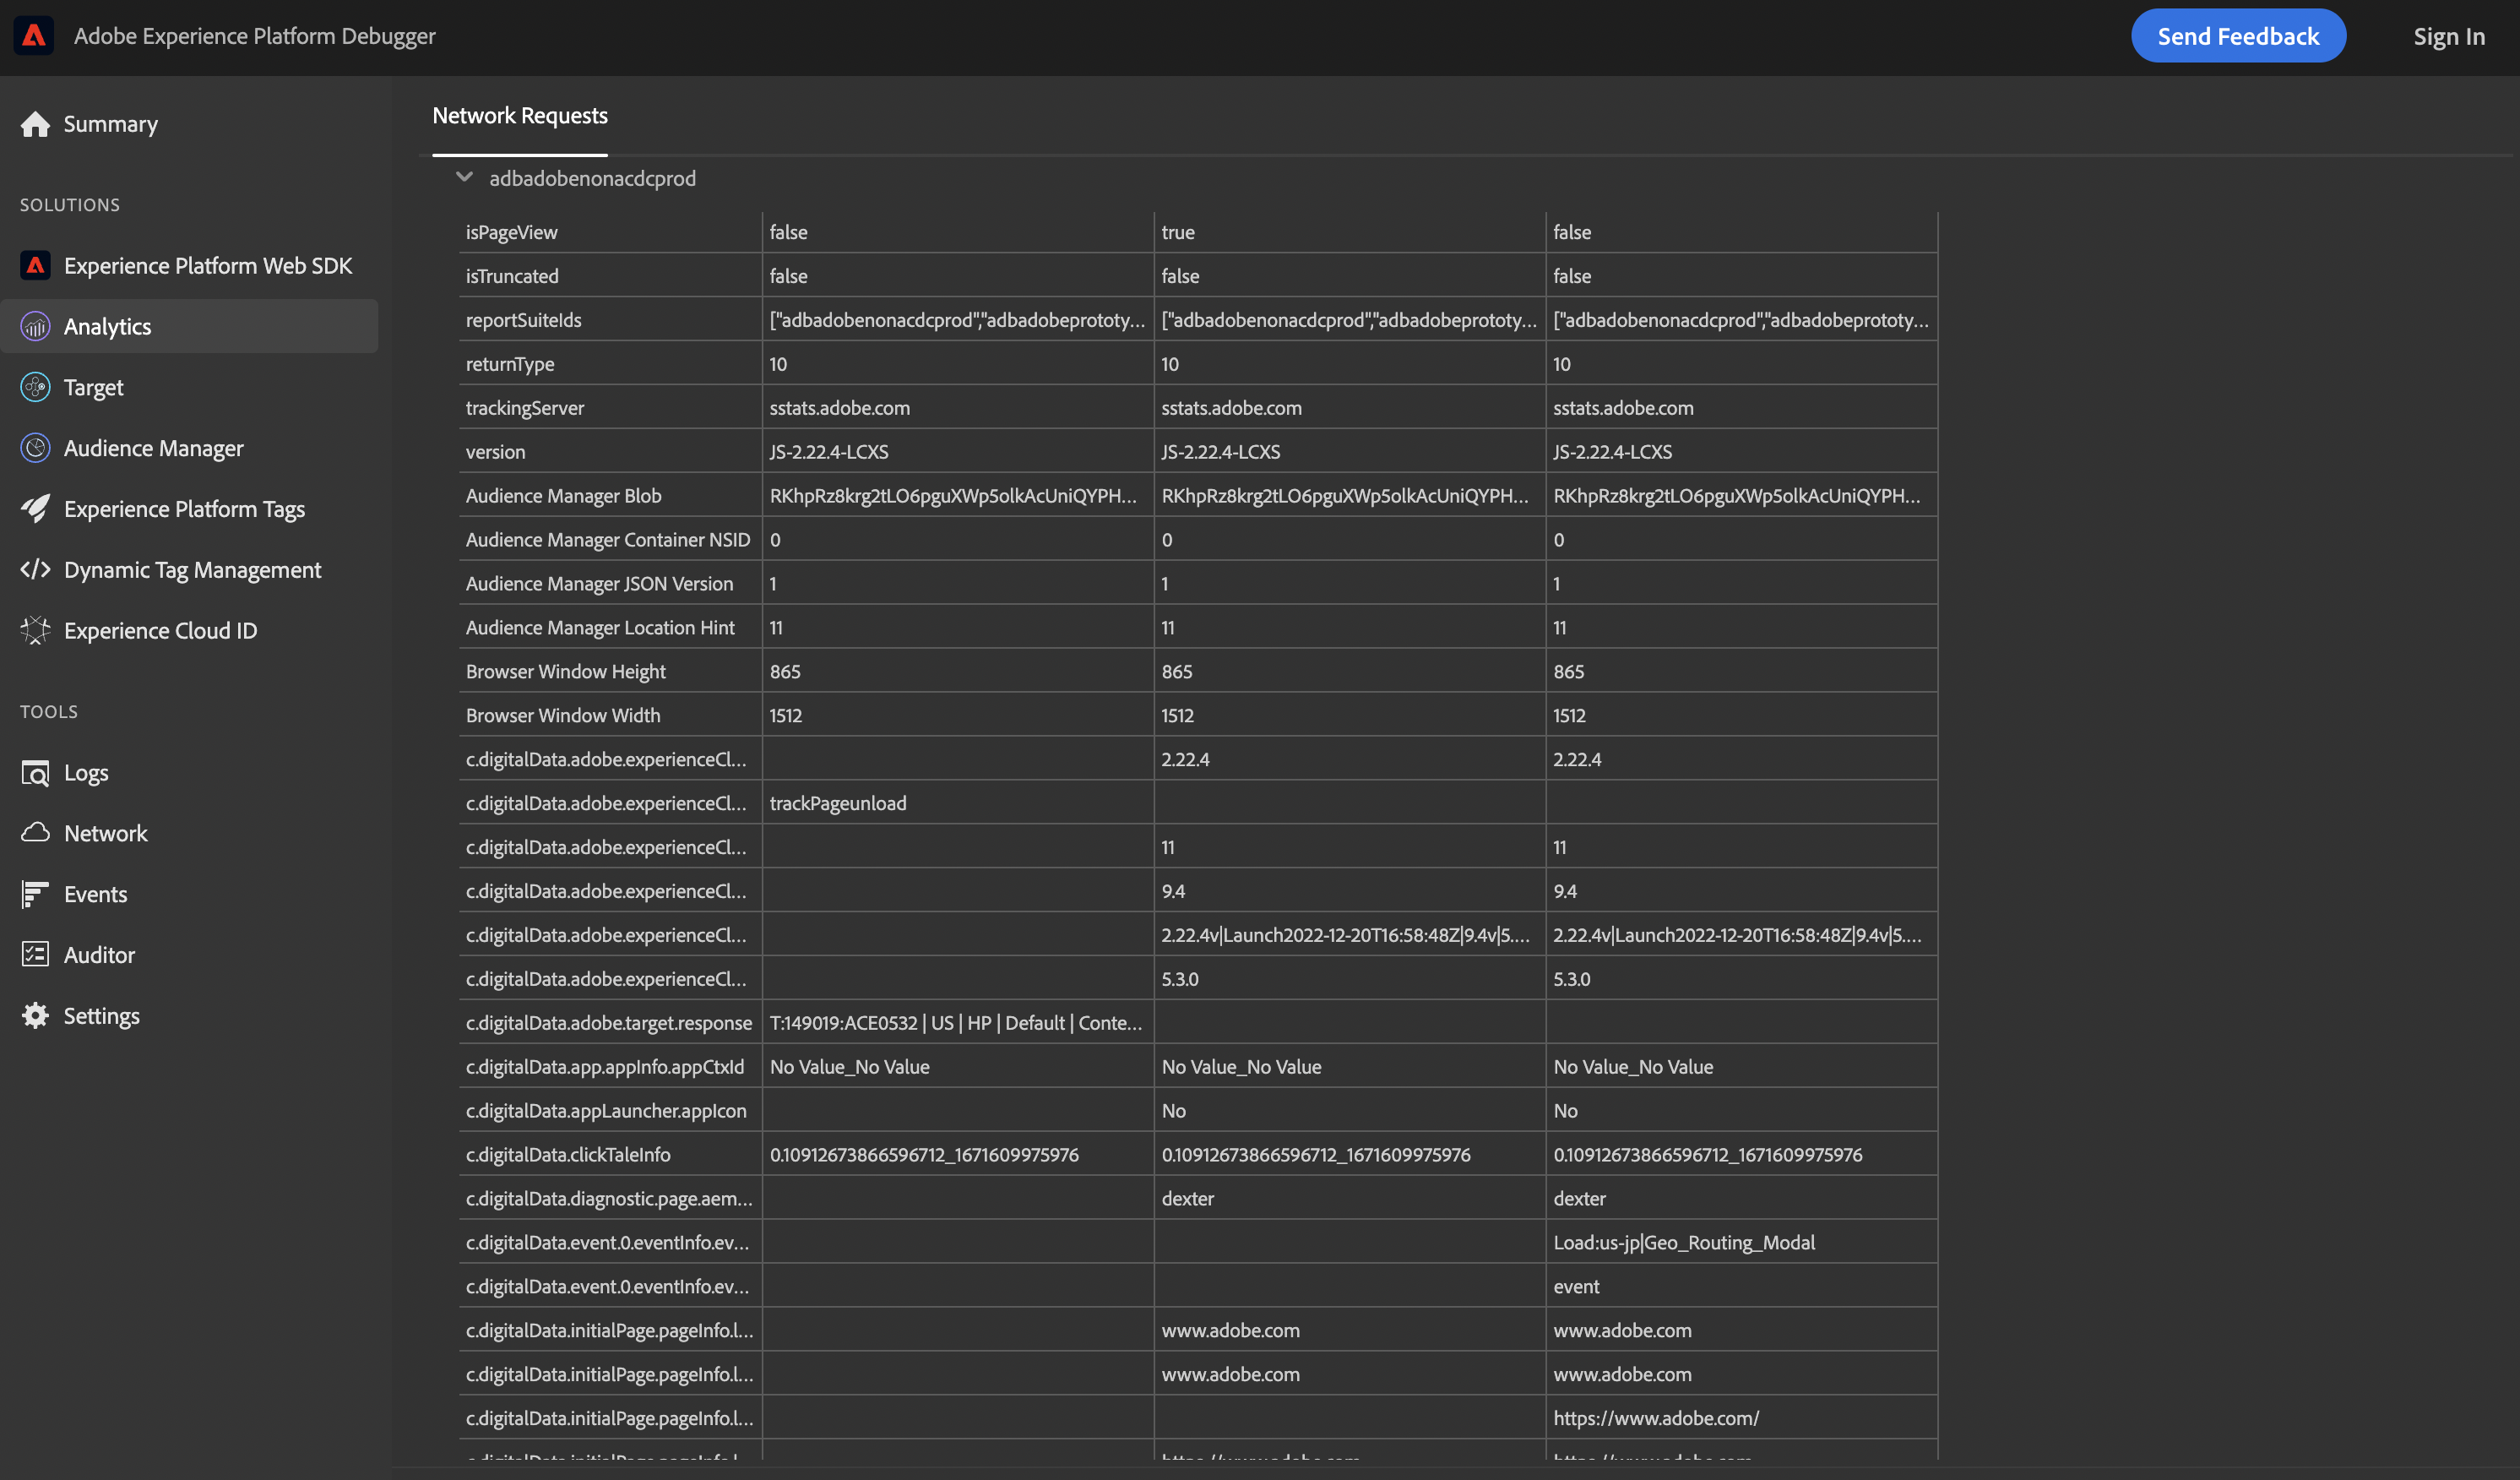Click the Experience Platform Web SDK icon

click(35, 266)
